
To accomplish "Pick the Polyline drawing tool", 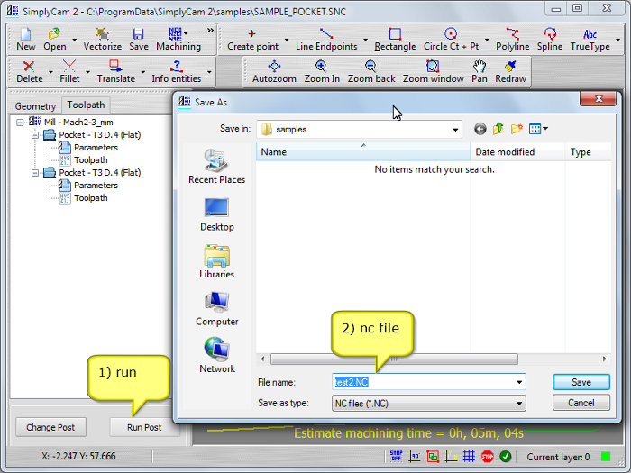I will tap(512, 39).
